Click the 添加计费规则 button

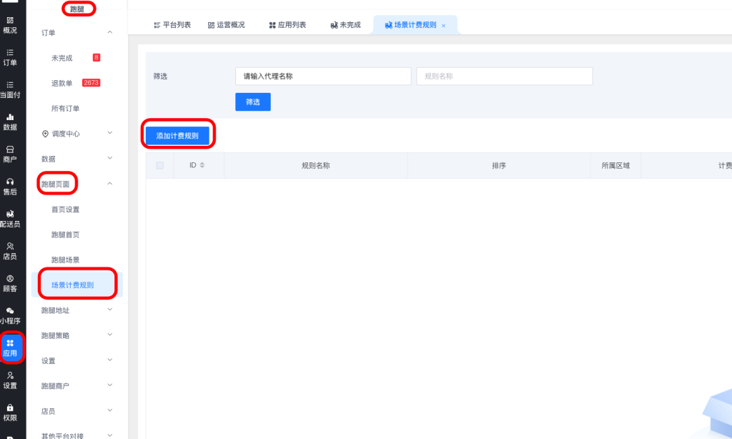click(x=177, y=135)
